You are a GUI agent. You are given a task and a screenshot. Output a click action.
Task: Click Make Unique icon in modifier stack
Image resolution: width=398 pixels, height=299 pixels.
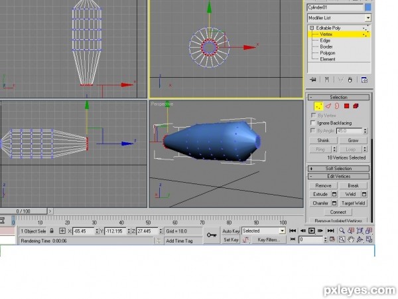340,80
